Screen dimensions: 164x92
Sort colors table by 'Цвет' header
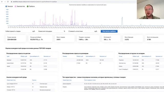point(8,56)
